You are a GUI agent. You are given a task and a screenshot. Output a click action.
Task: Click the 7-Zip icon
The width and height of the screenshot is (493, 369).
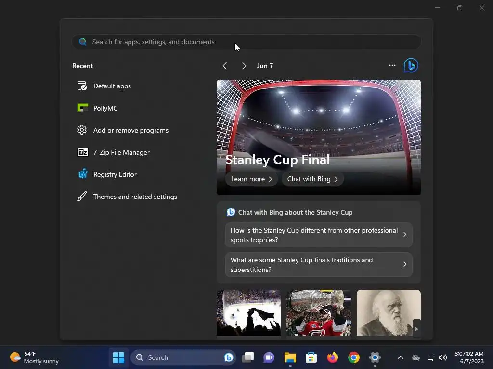click(83, 152)
